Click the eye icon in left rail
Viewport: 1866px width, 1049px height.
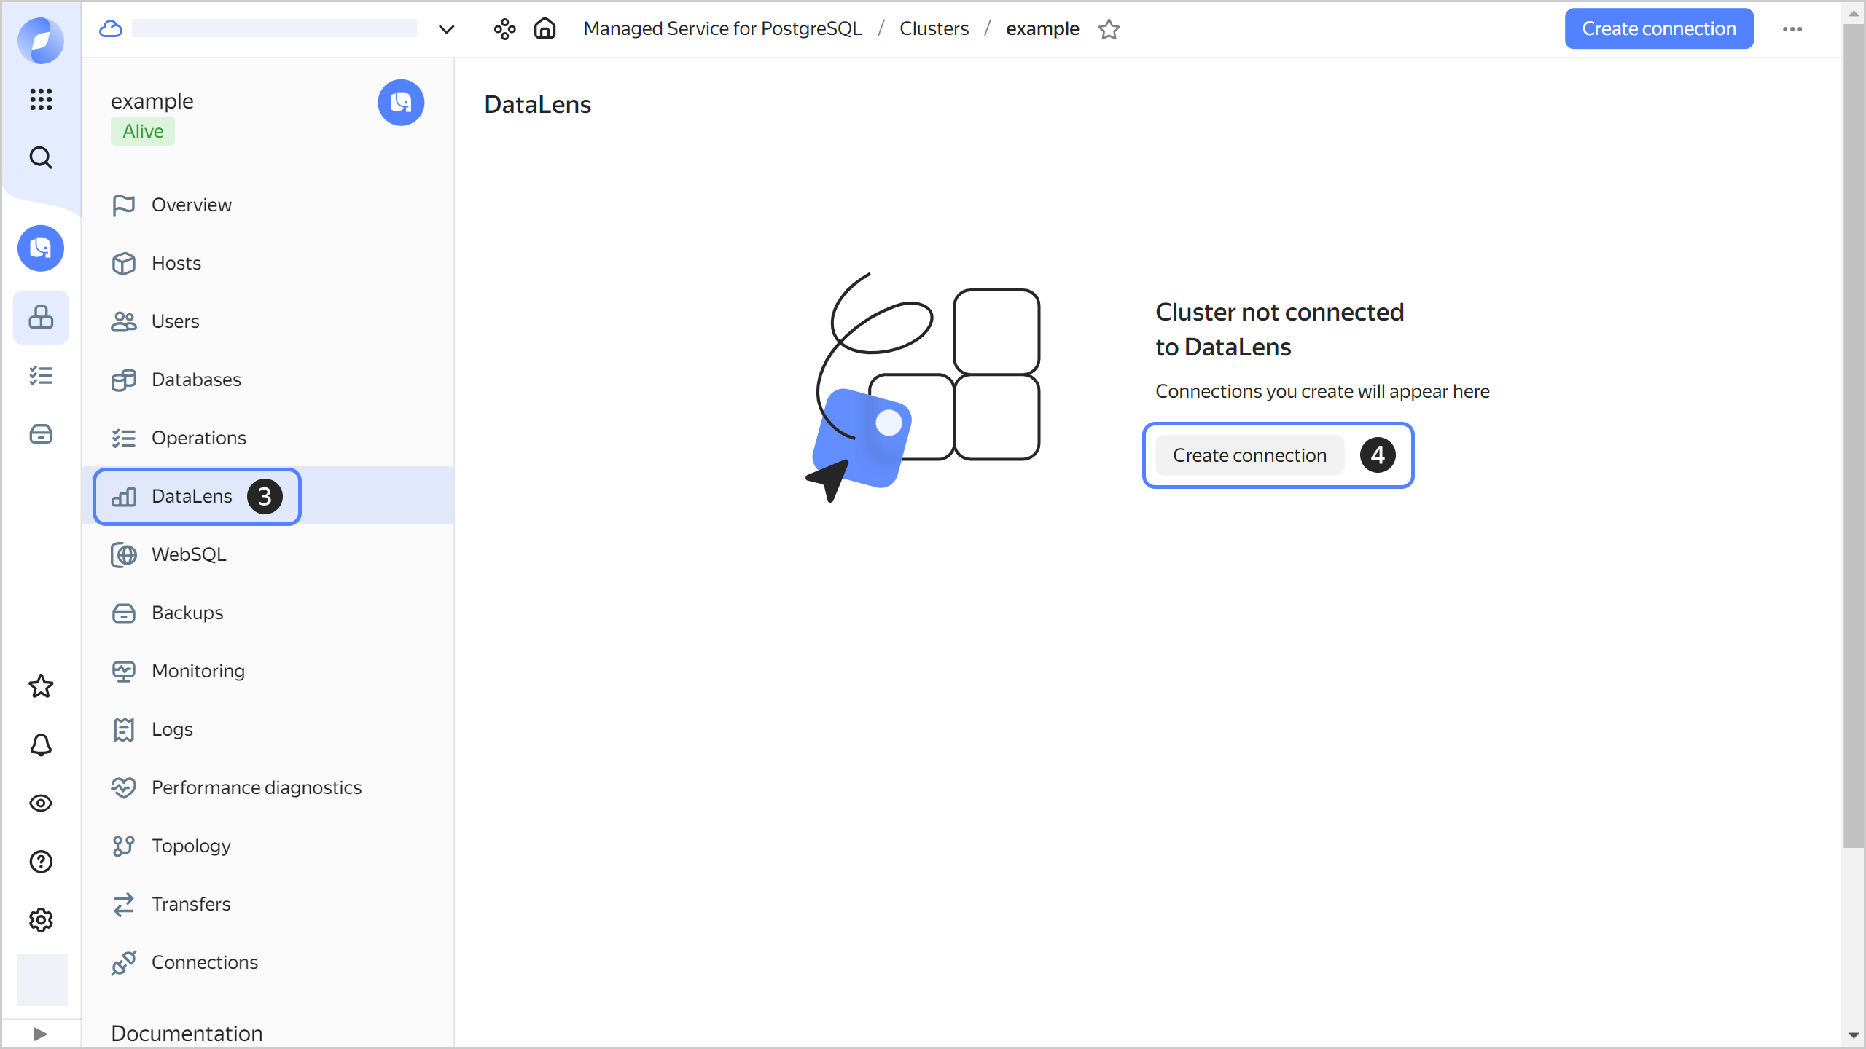coord(41,803)
